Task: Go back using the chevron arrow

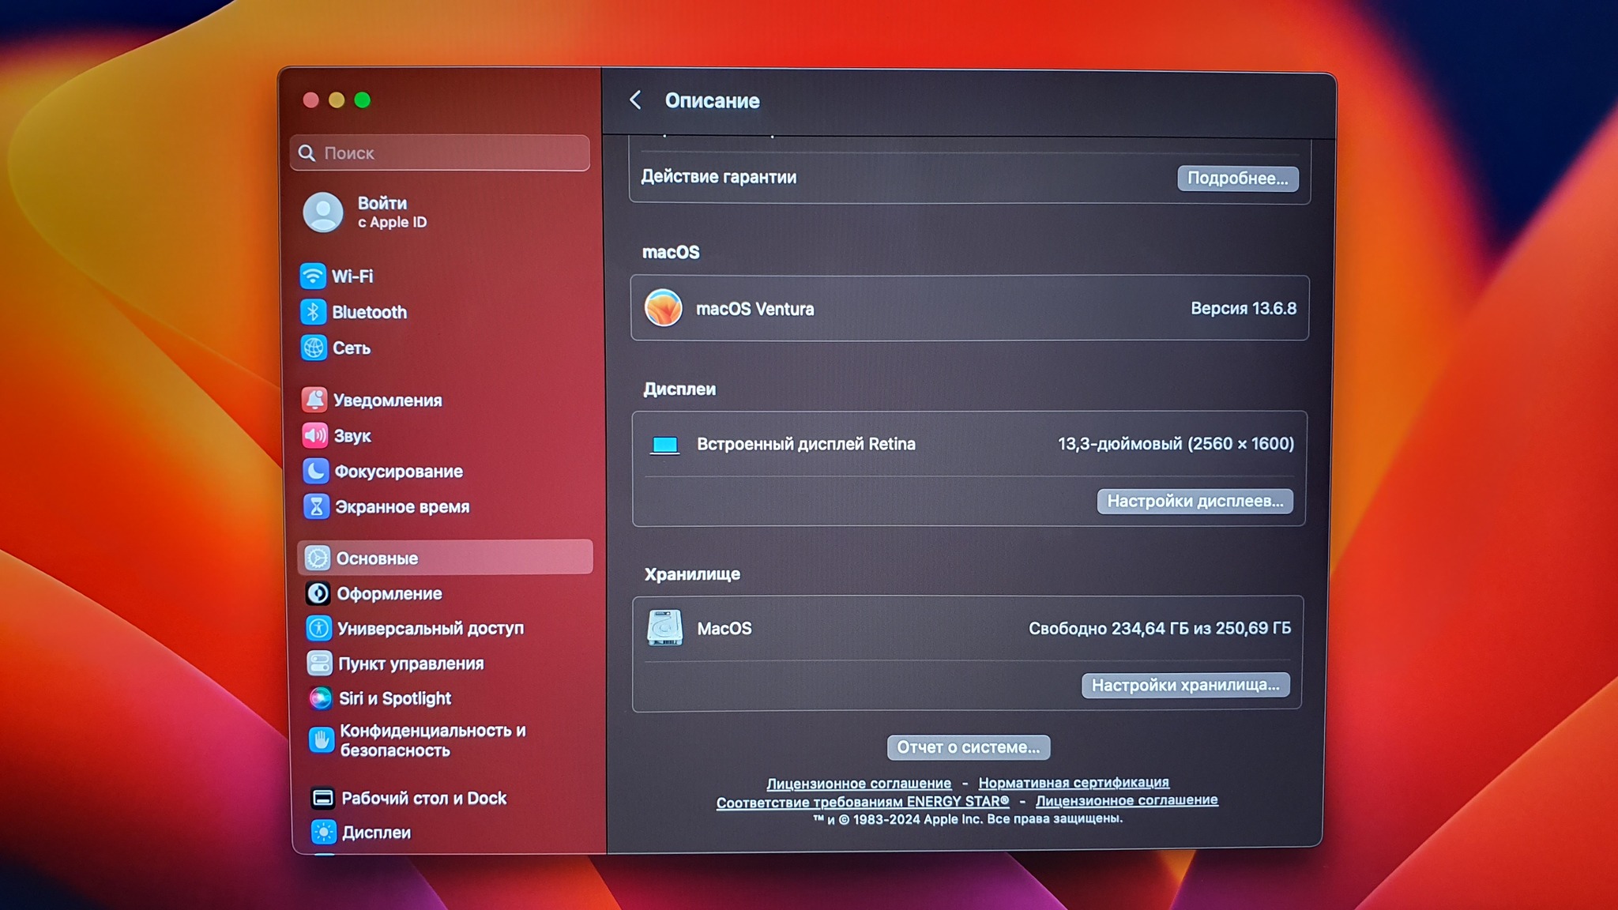Action: coord(635,100)
